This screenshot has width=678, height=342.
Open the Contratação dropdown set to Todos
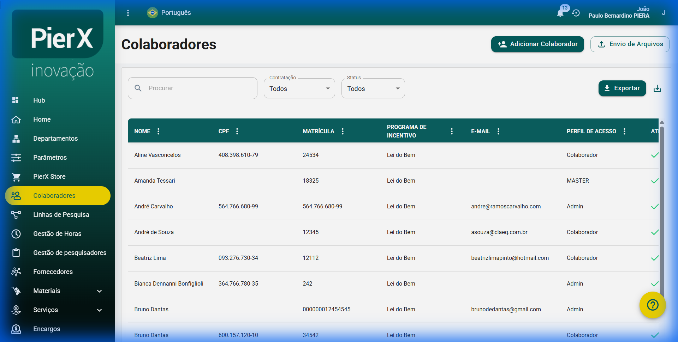click(x=299, y=88)
